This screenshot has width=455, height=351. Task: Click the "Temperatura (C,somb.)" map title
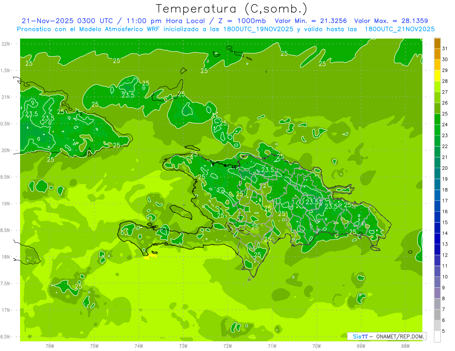coord(231,8)
